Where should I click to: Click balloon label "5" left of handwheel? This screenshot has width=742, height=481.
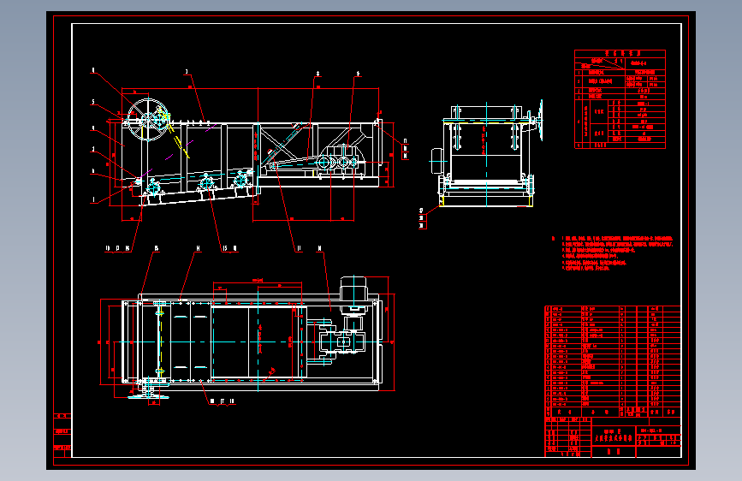93,102
